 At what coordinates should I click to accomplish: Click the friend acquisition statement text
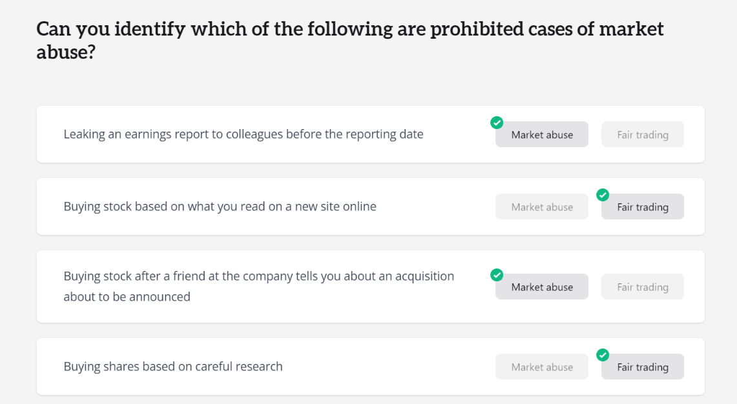tap(259, 286)
